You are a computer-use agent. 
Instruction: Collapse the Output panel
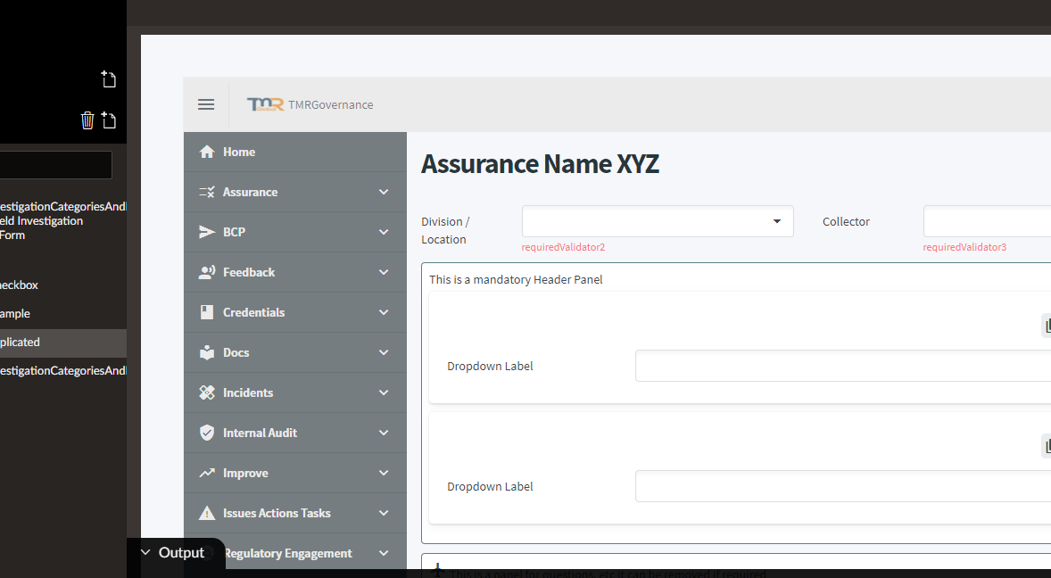point(145,552)
